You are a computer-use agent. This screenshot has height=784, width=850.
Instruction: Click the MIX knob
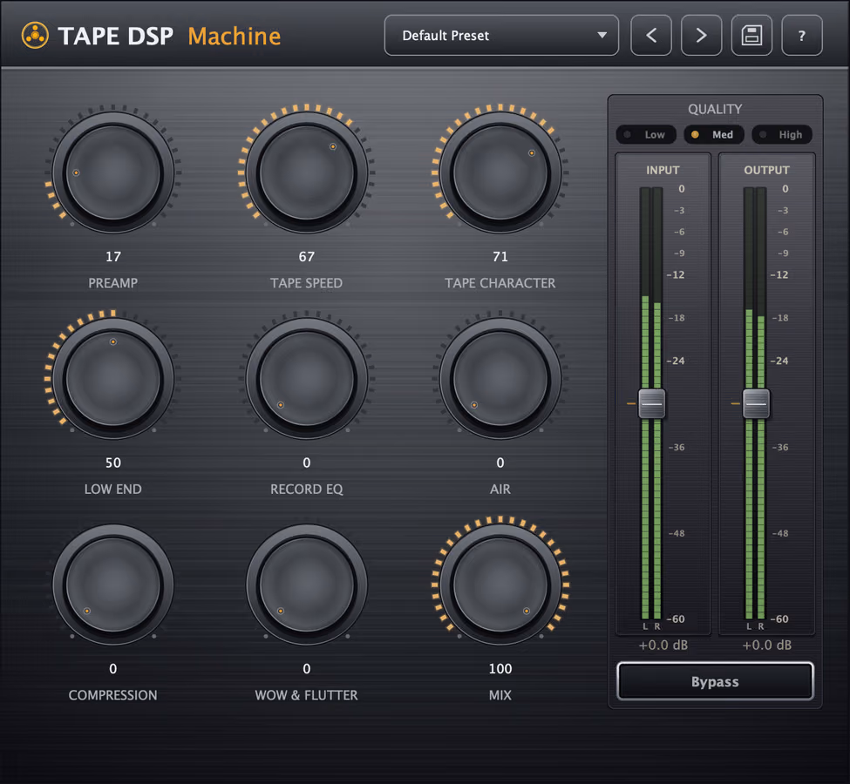point(500,585)
